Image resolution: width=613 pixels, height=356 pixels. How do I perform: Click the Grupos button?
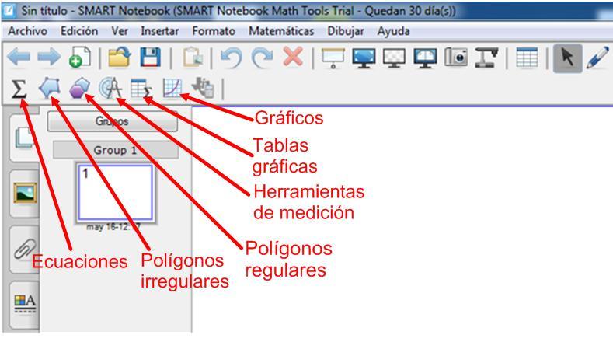coord(113,122)
